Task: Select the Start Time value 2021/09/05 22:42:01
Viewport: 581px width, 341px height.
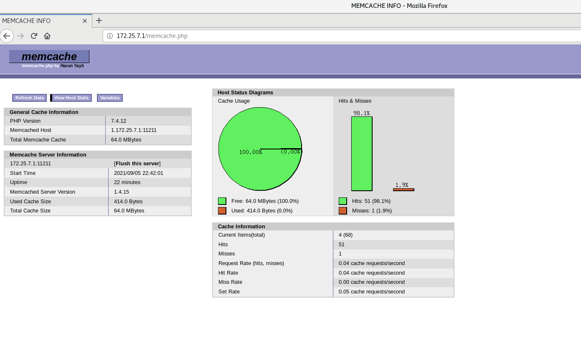Action: [139, 173]
